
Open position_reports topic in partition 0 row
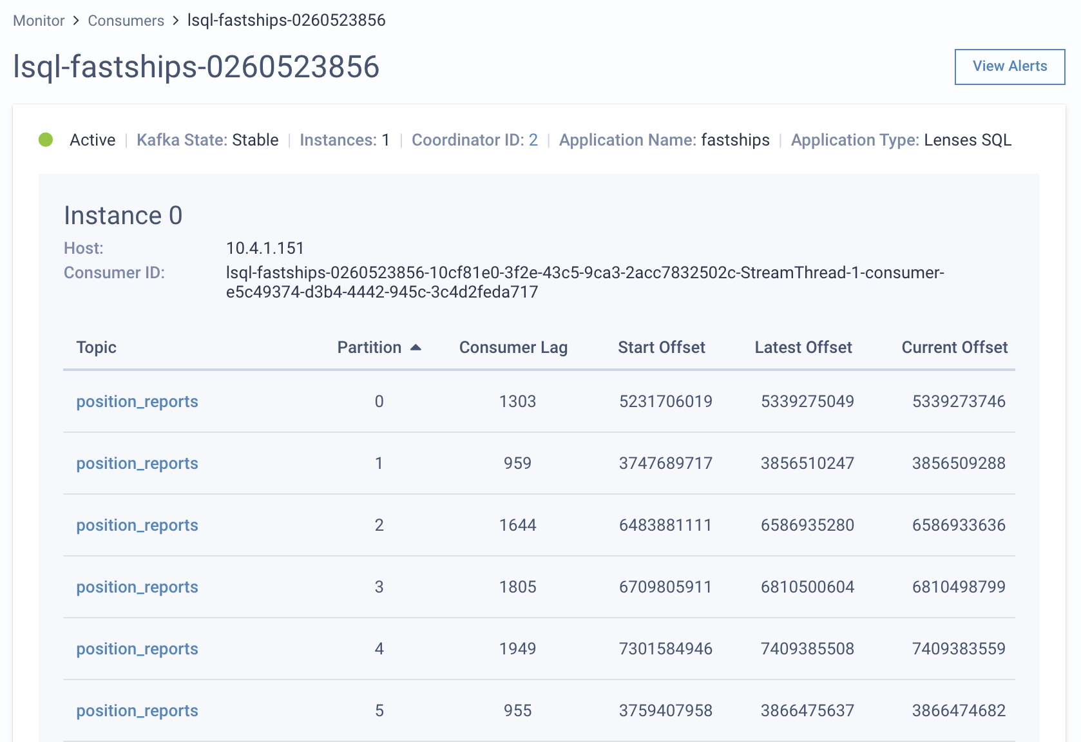coord(137,401)
